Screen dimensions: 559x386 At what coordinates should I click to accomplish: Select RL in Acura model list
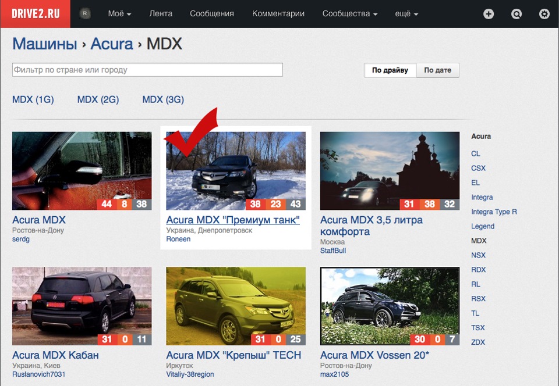pyautogui.click(x=476, y=284)
